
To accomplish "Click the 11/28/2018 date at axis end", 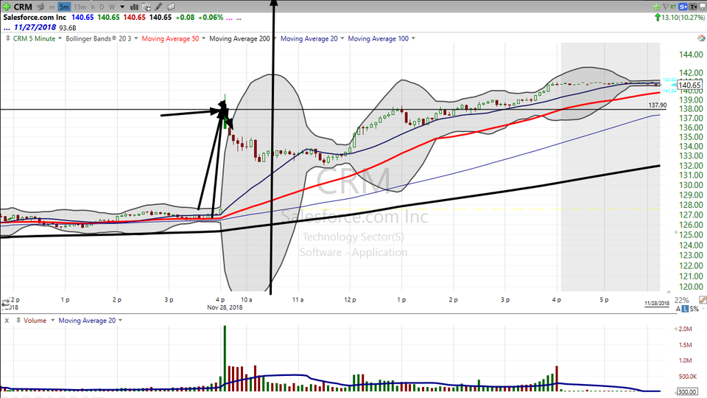I will pos(657,303).
